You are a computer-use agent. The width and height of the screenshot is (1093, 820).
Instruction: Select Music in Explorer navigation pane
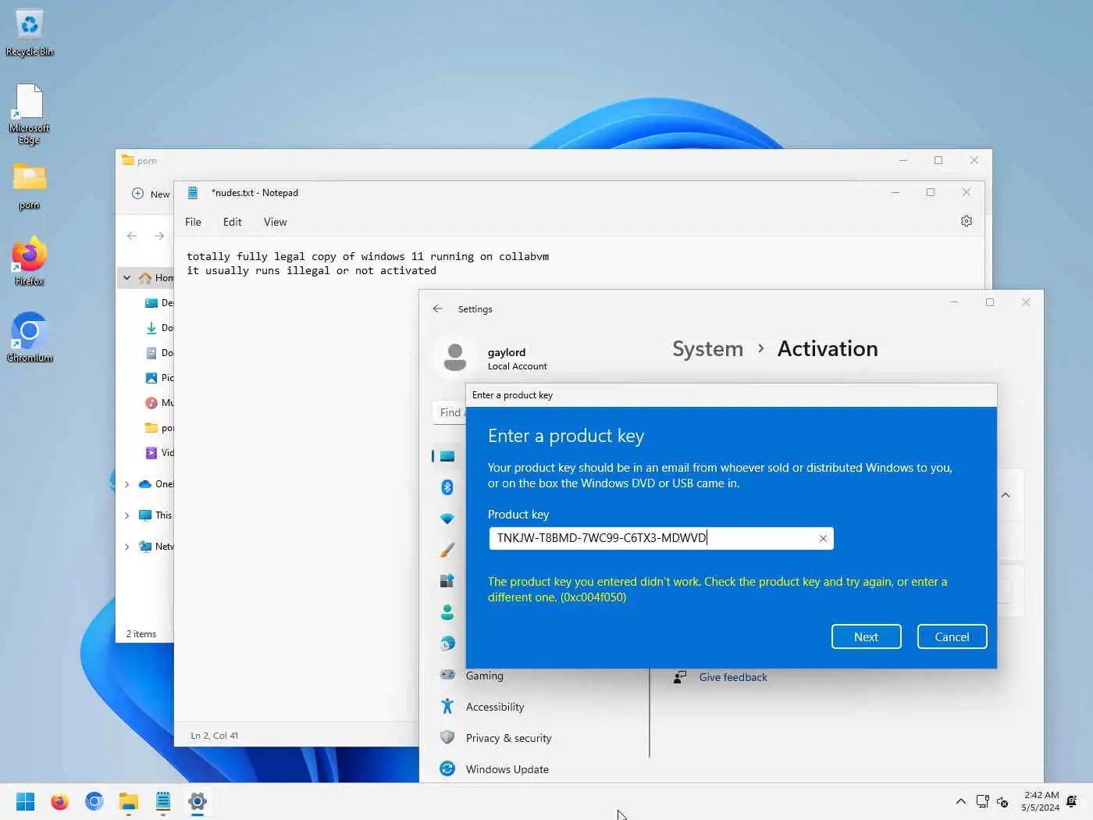tap(160, 403)
